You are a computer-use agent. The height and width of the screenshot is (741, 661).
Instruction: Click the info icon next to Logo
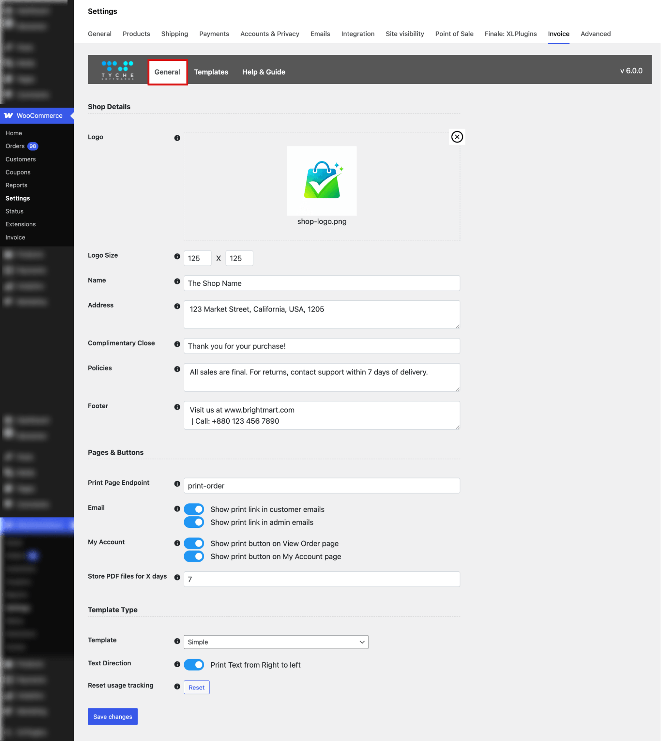coord(177,137)
